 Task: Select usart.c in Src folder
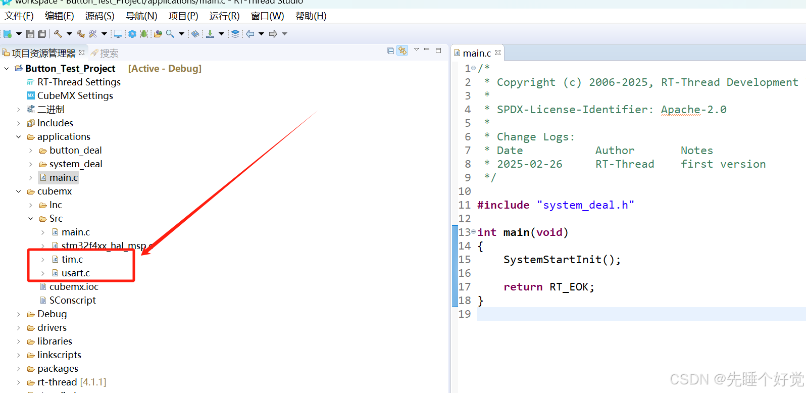(71, 273)
